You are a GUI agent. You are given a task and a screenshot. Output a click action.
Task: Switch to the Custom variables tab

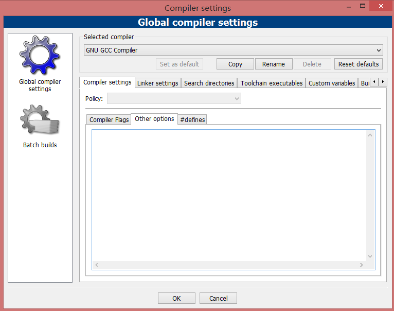pos(332,83)
